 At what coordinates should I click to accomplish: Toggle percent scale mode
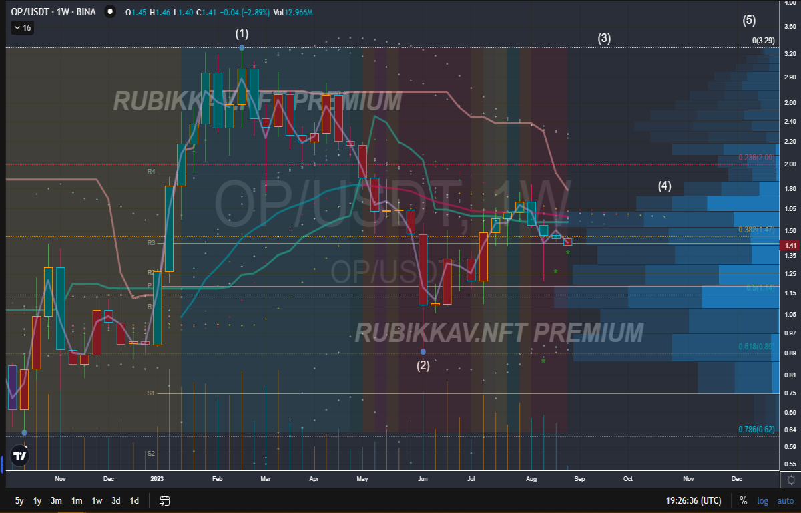[743, 500]
